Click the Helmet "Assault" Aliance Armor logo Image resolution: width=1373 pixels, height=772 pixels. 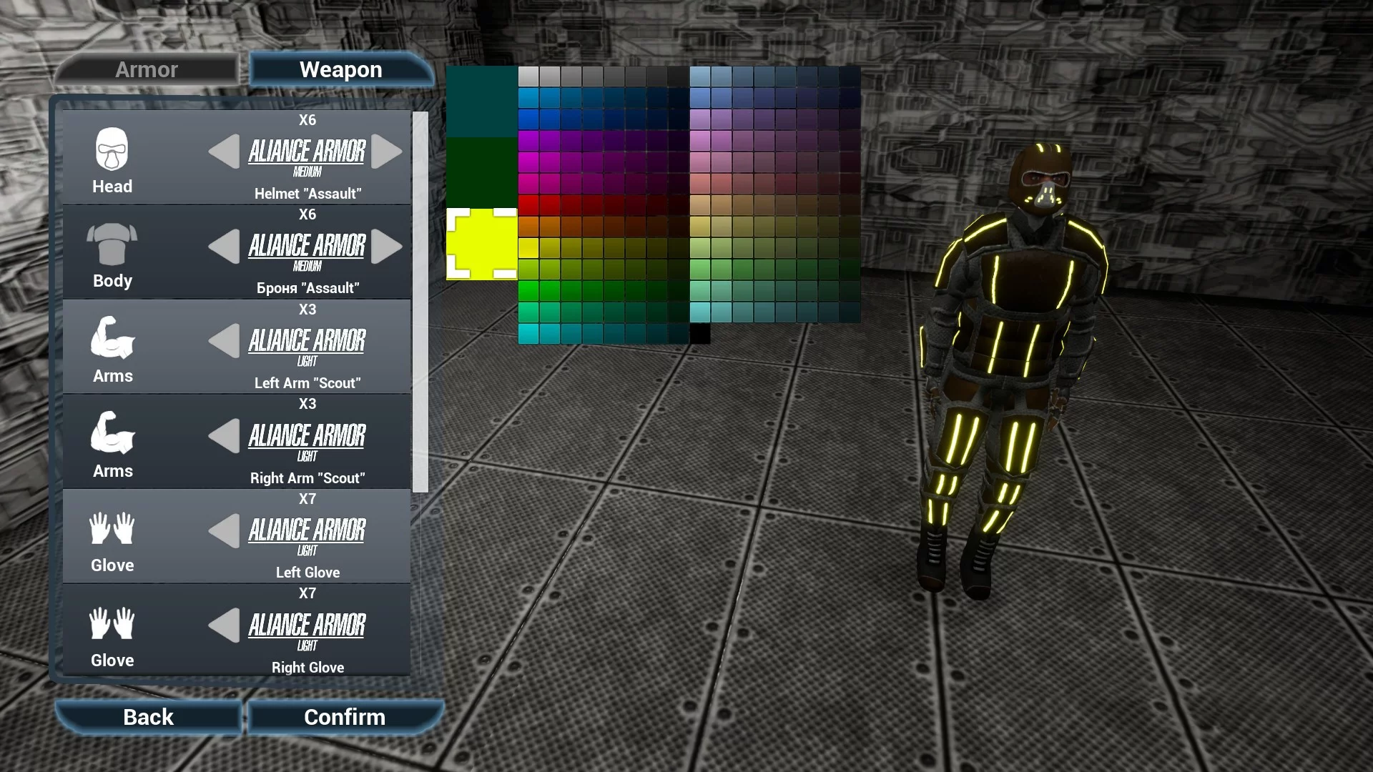[x=307, y=157]
